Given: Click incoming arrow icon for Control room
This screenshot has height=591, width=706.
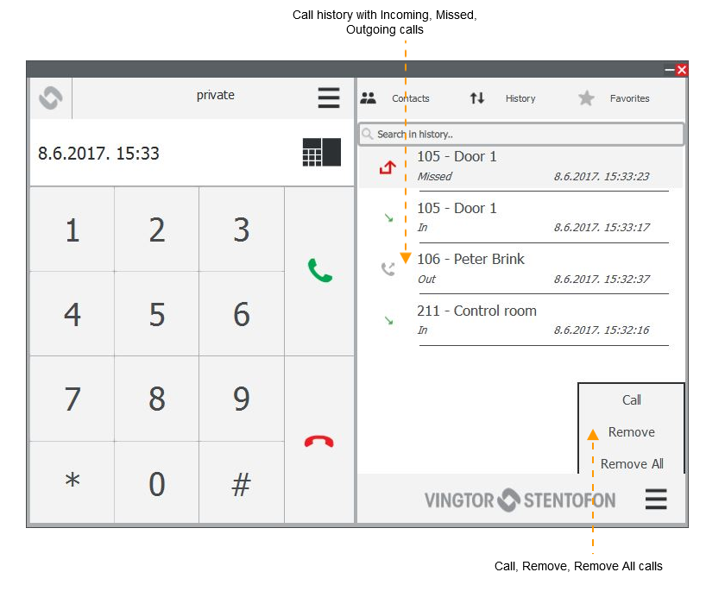Looking at the screenshot, I should [x=388, y=320].
